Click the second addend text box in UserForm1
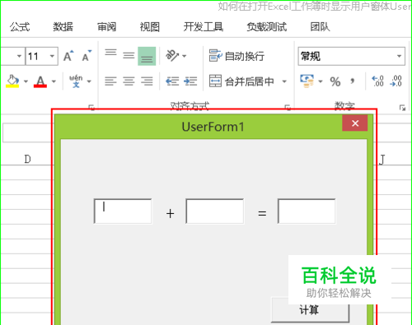Screen dimensions: 412x325 click(x=215, y=211)
